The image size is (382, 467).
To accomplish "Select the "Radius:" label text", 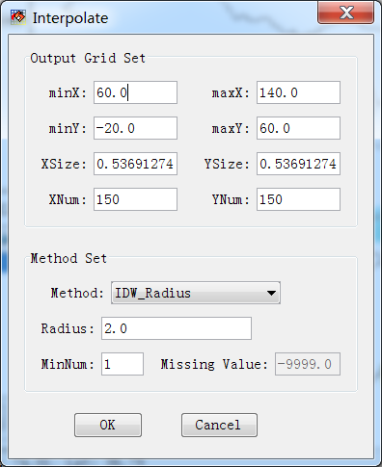I will point(68,329).
